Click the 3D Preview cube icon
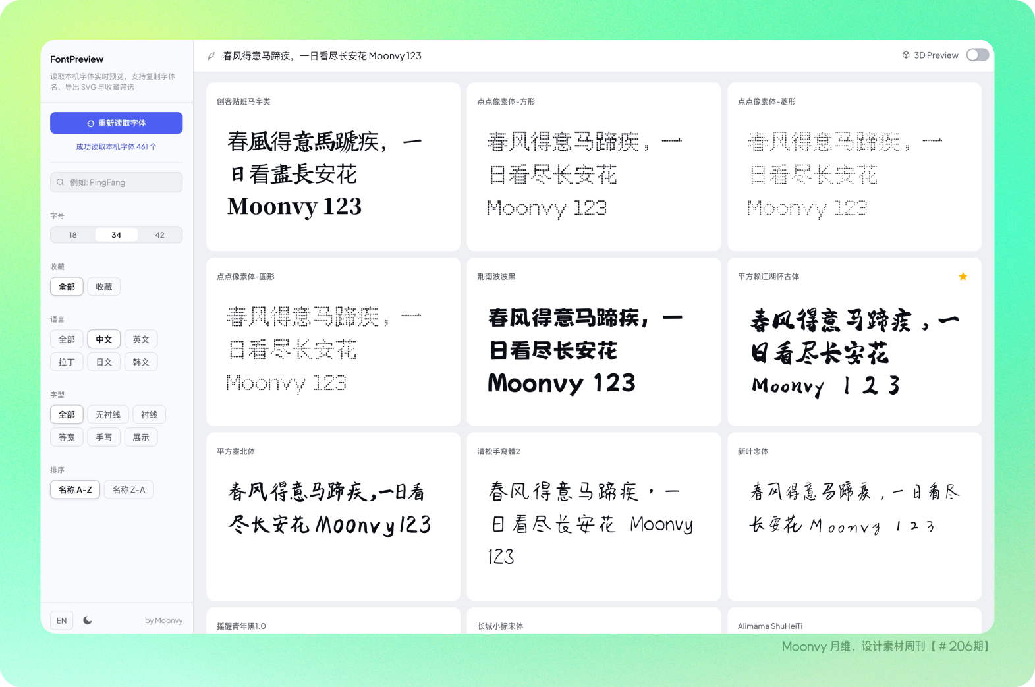This screenshot has width=1035, height=687. pos(906,55)
